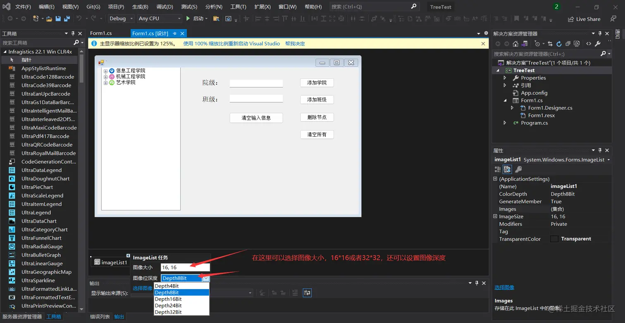Switch to the Form1.cs code tab

101,33
